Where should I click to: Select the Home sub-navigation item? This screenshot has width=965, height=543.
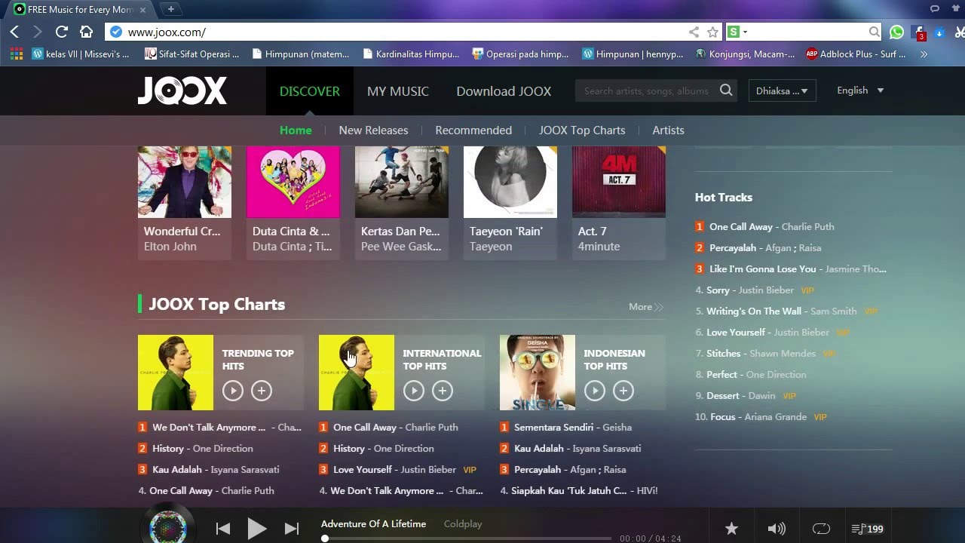(x=296, y=130)
